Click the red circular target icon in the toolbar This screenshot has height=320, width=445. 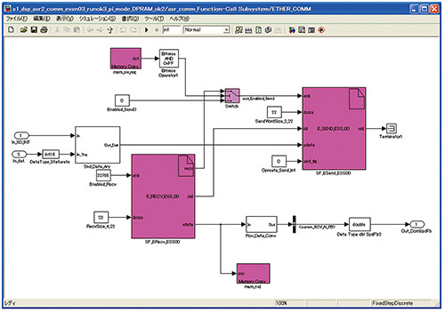click(321, 30)
